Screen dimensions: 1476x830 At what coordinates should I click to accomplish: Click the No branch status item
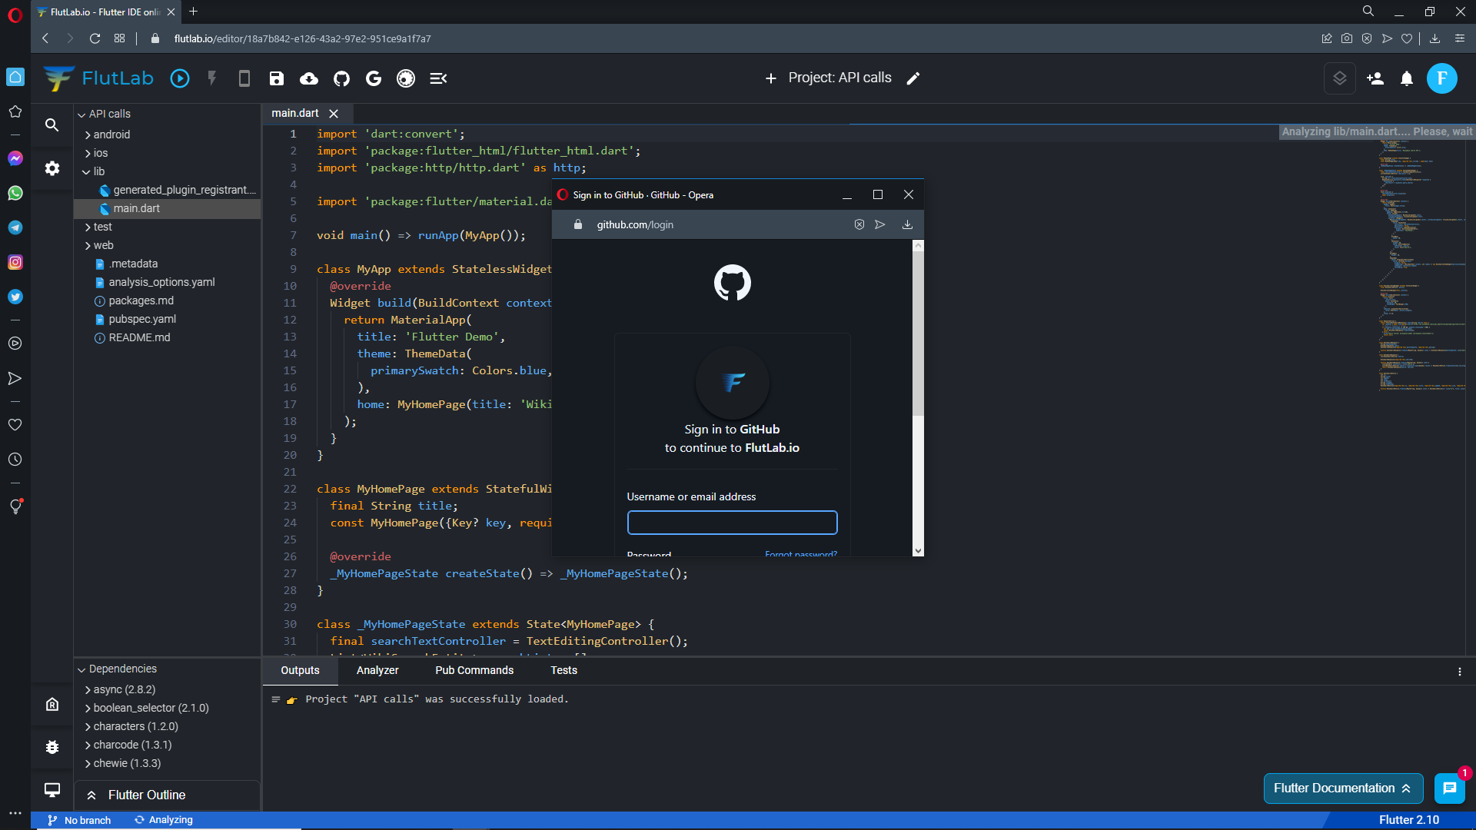tap(79, 820)
